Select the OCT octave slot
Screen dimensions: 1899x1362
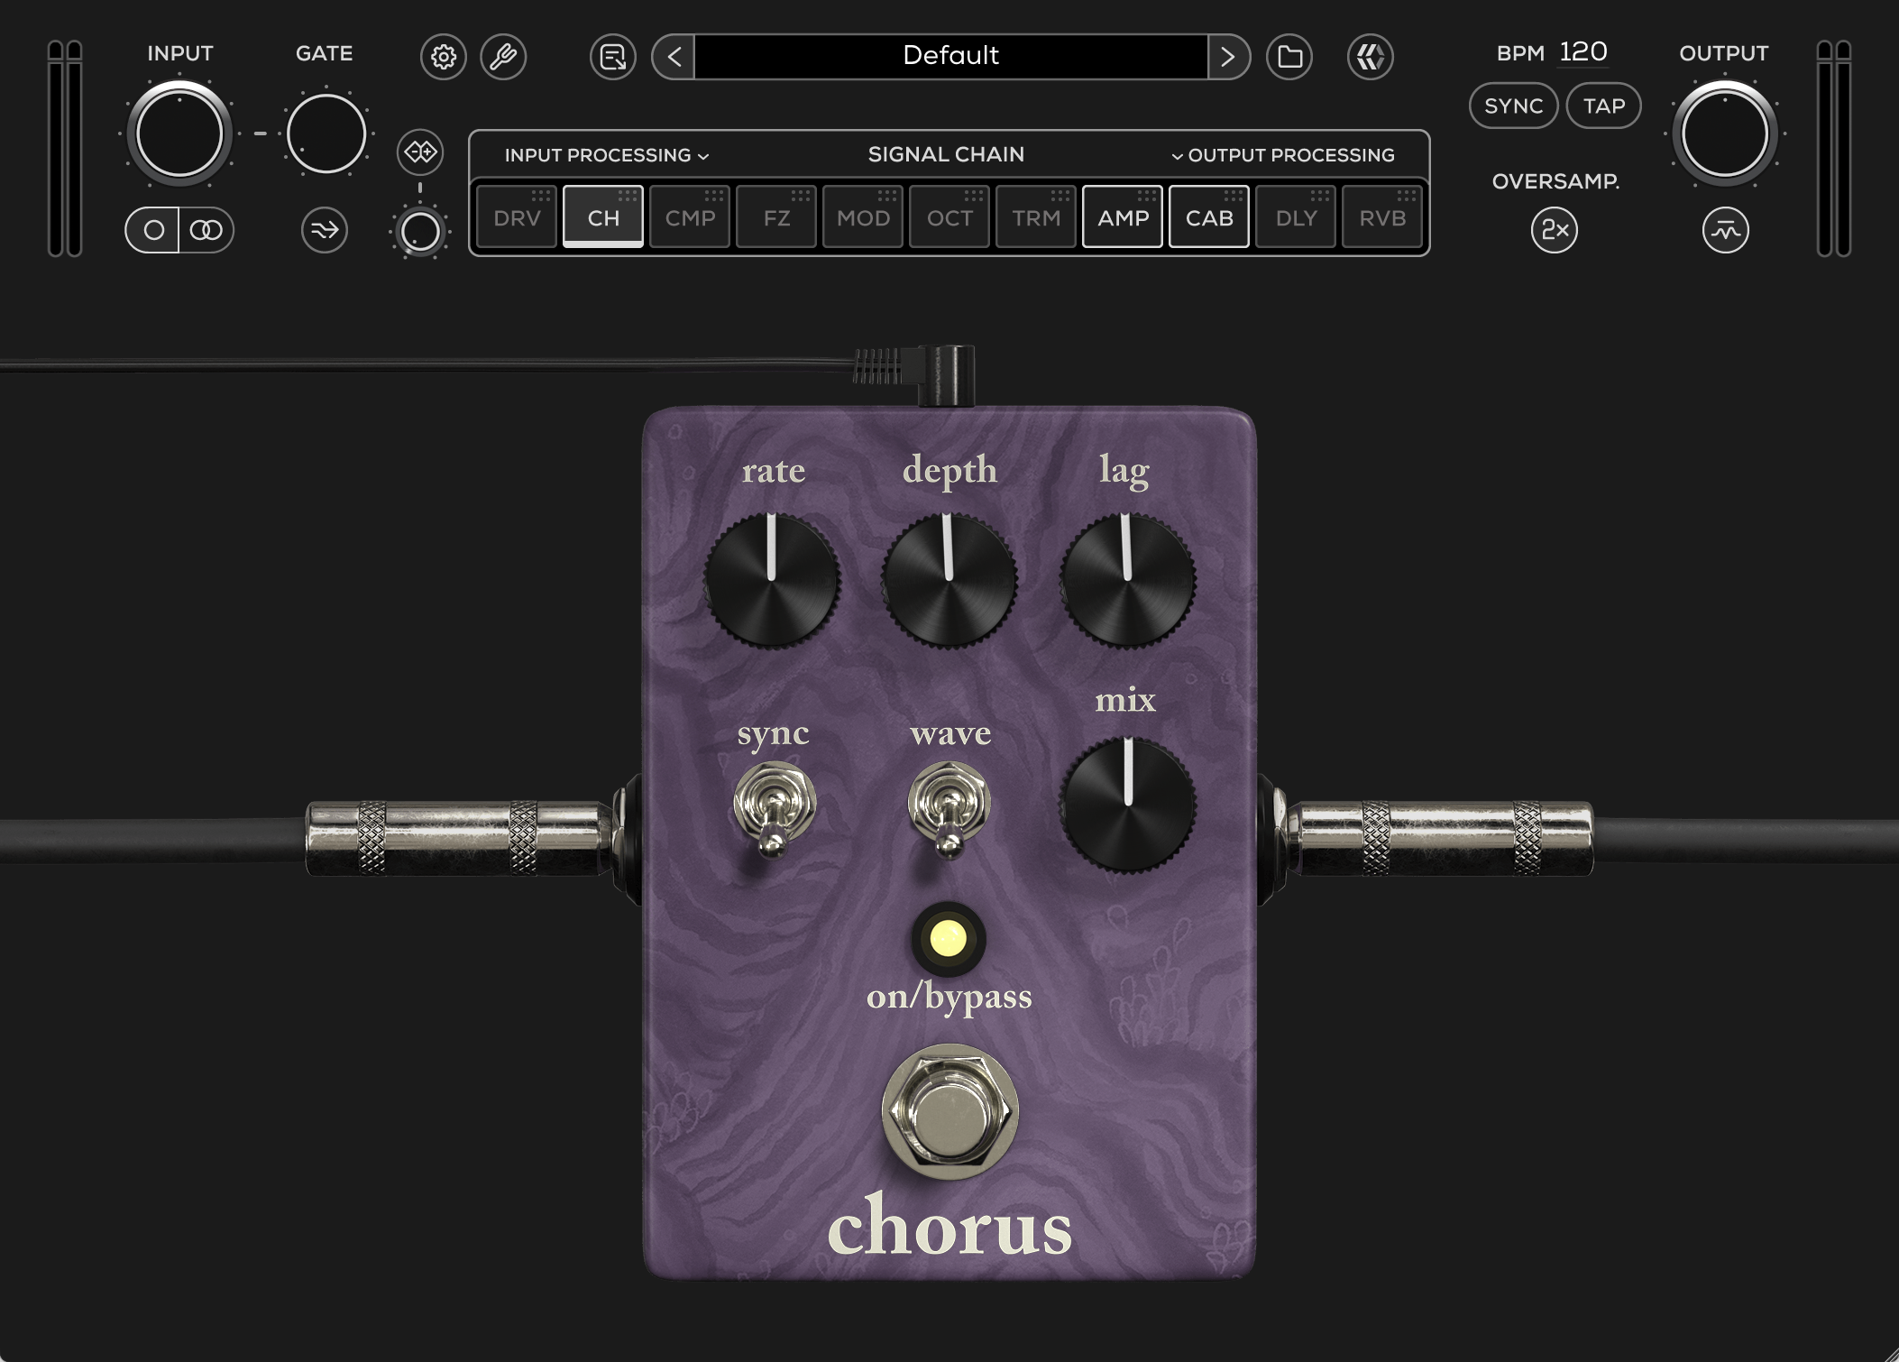(x=949, y=216)
